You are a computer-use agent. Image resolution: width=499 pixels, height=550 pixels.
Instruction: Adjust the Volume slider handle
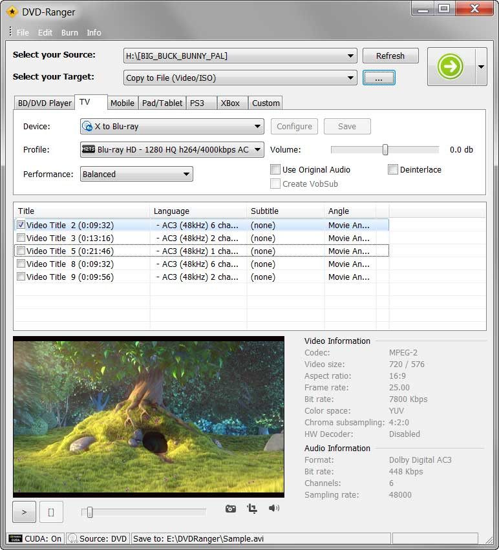[x=385, y=150]
